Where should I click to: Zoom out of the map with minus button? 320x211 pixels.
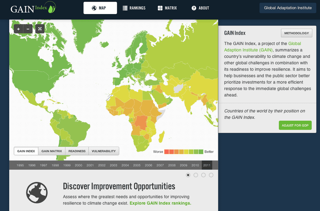coord(28,29)
